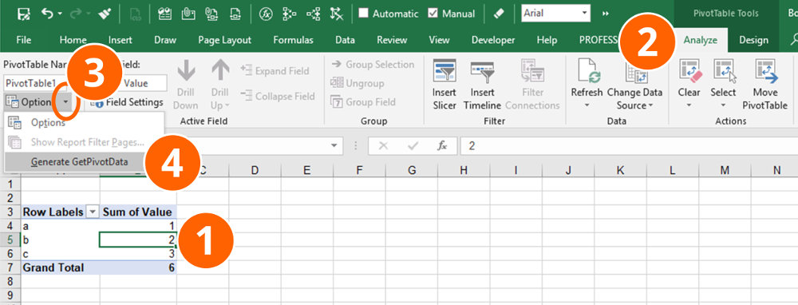The image size is (798, 305).
Task: Select column header K
Action: click(620, 171)
